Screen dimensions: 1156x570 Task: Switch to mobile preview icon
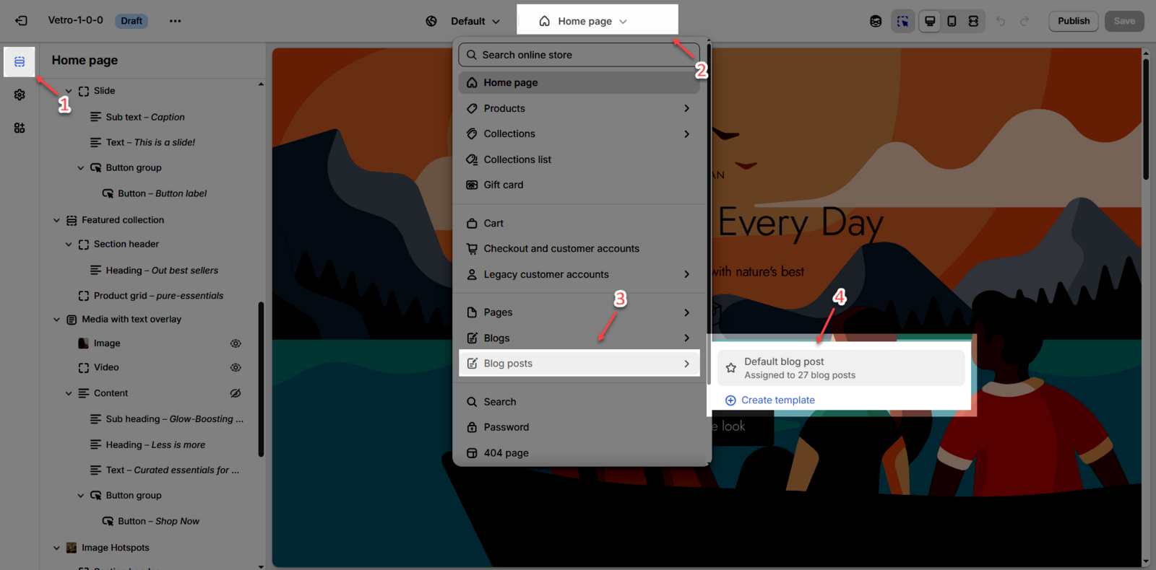click(x=952, y=21)
